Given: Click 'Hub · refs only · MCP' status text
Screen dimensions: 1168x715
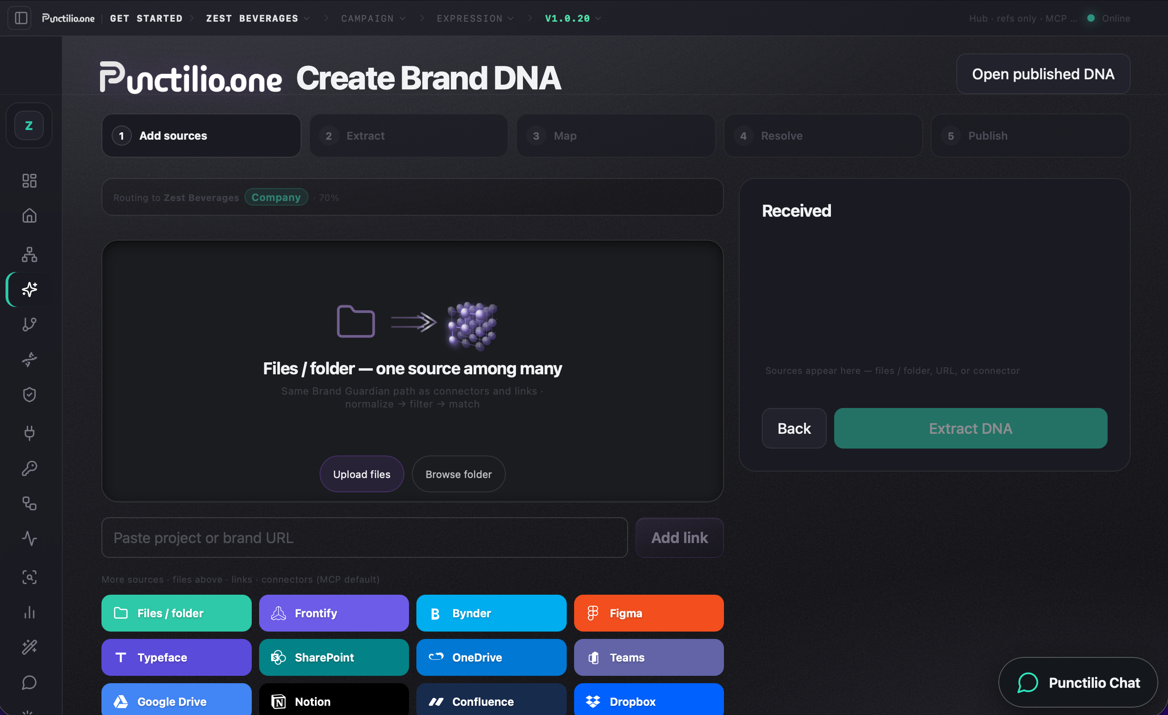Looking at the screenshot, I should [1022, 18].
